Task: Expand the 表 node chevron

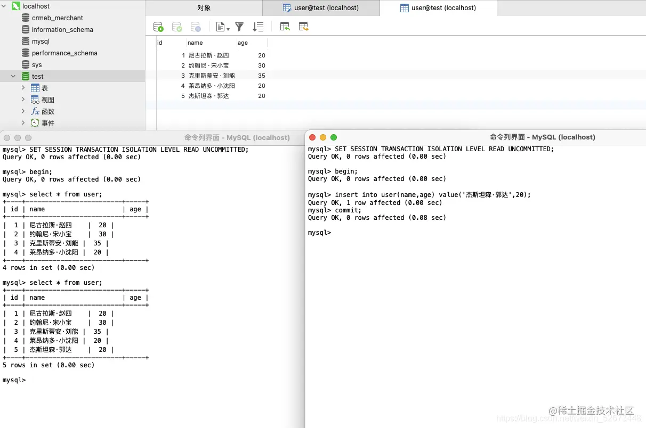Action: click(23, 87)
